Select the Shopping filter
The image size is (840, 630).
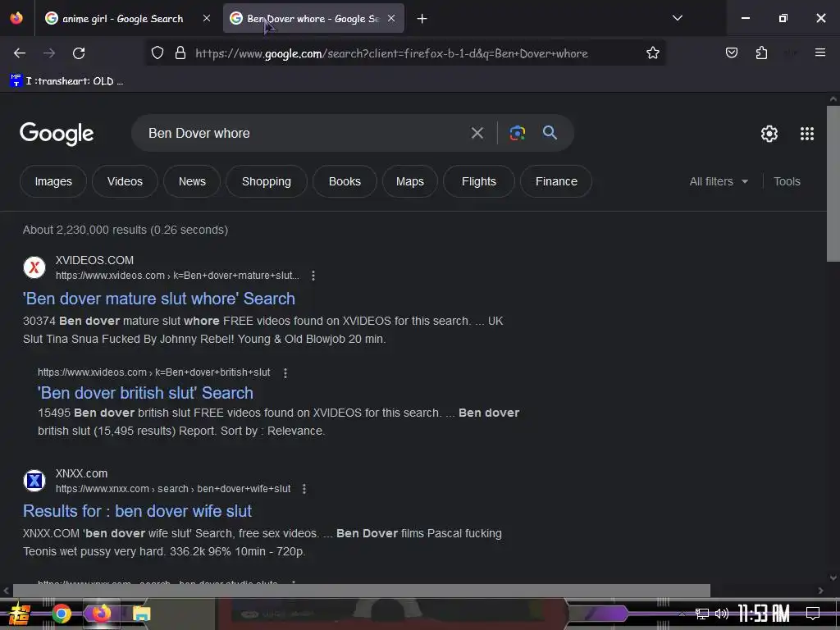coord(267,181)
